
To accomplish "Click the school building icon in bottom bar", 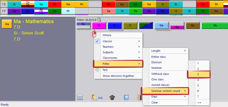I will (x=80, y=98).
